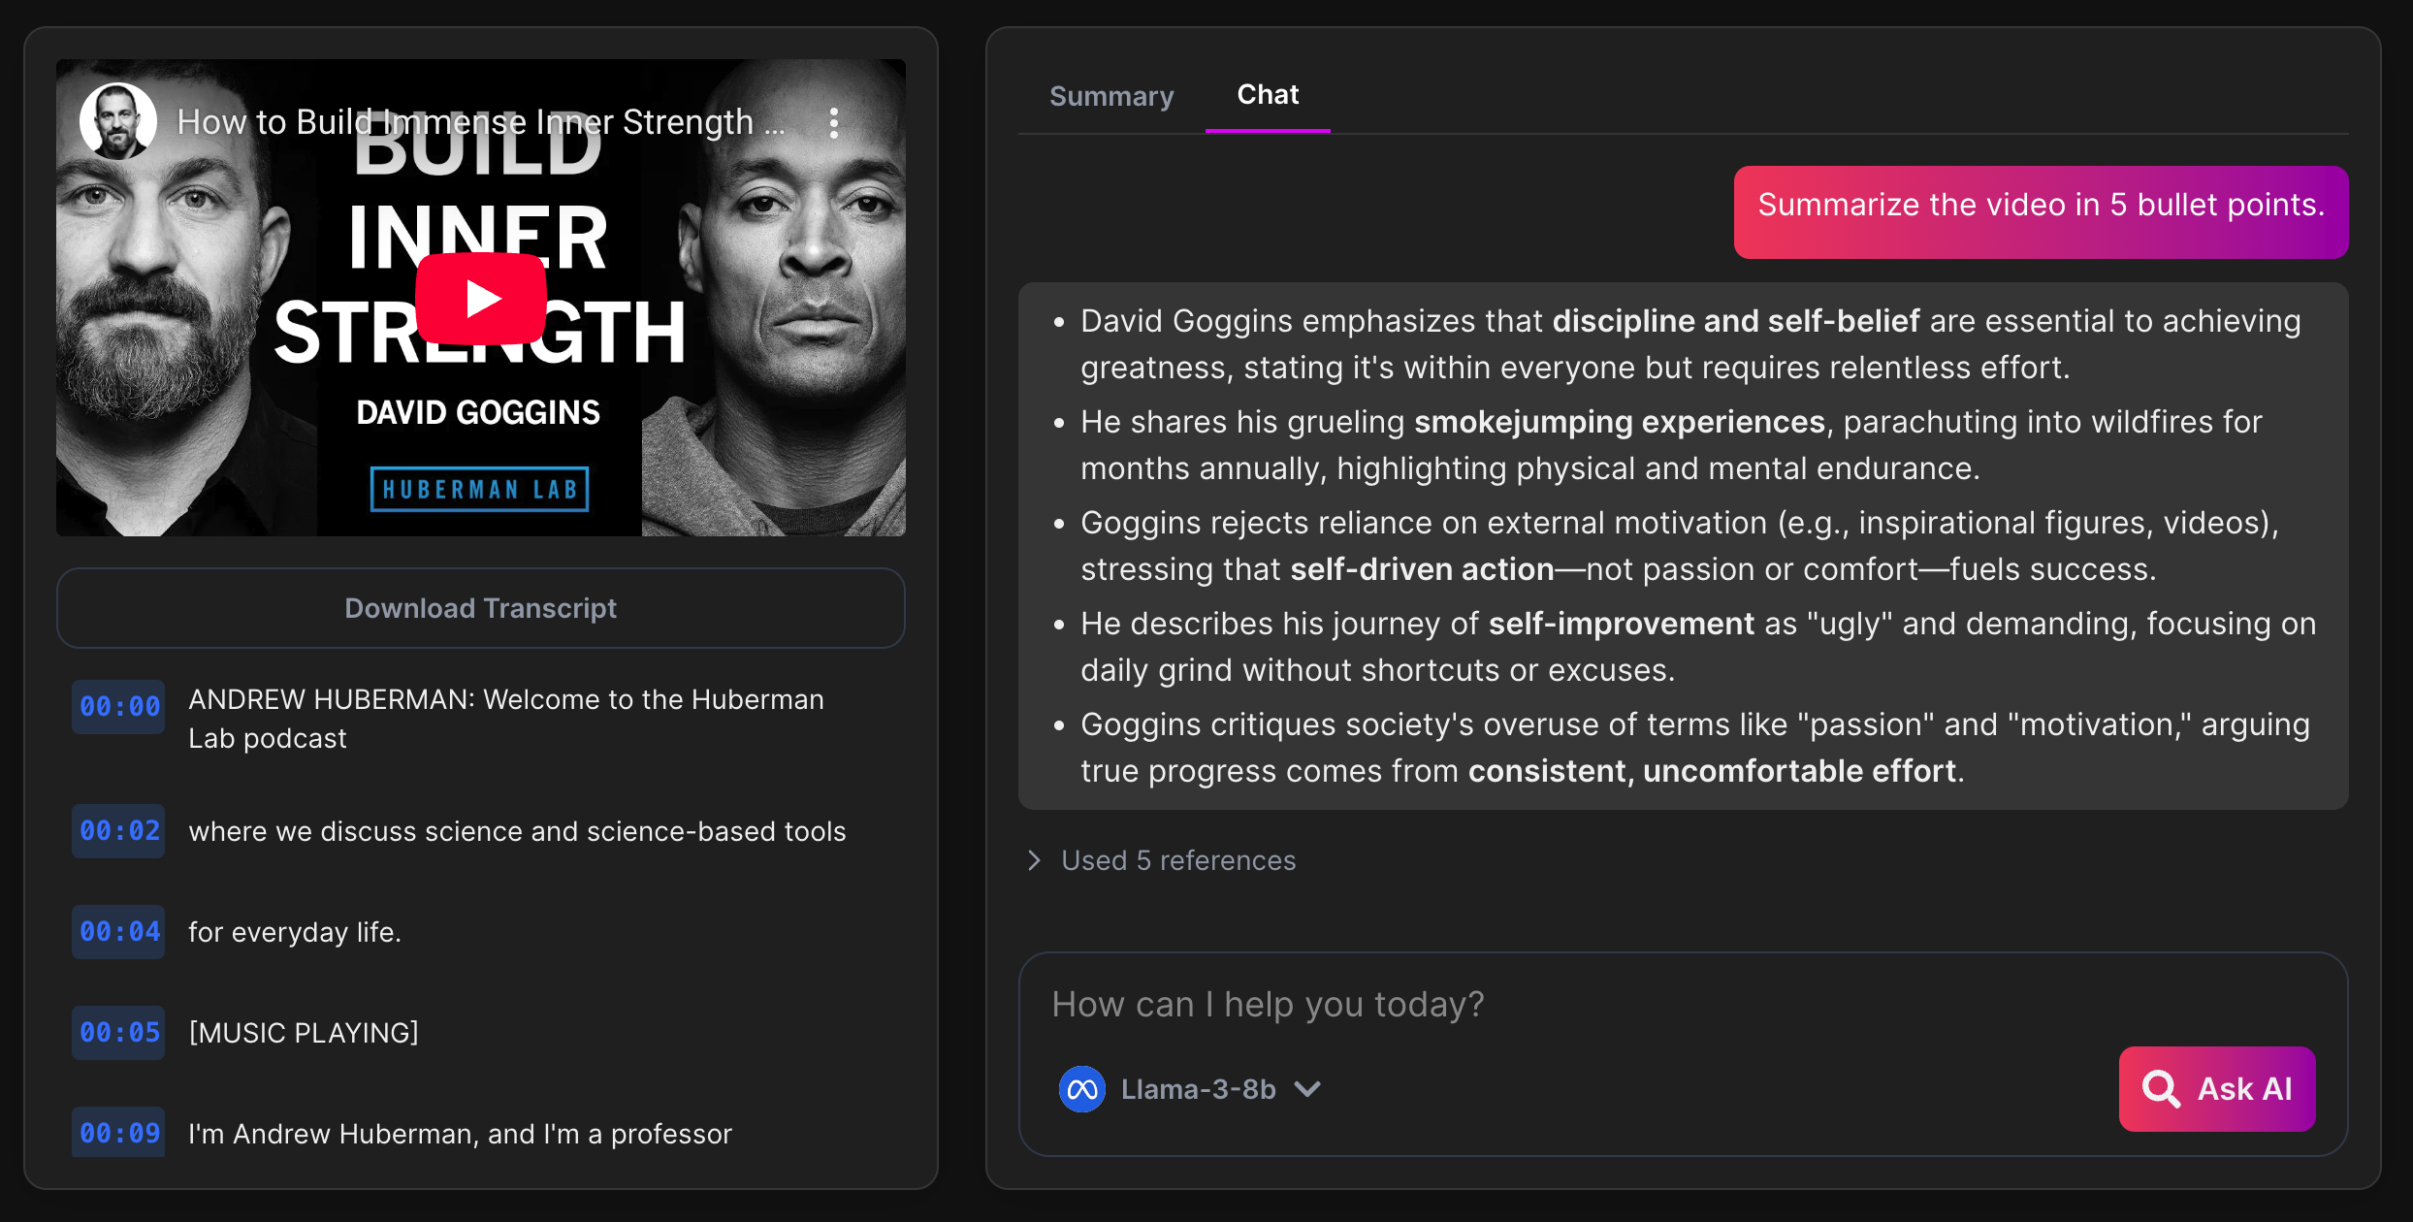Click the chat input field
The width and height of the screenshot is (2413, 1222).
pos(1683,1005)
